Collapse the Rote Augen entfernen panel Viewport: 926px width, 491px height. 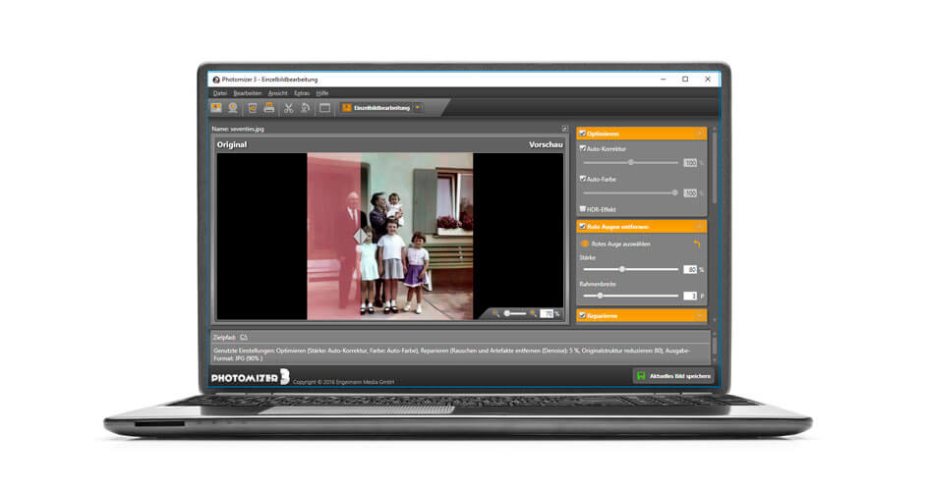699,226
